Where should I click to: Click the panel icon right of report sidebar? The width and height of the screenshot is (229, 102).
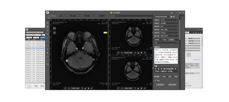(183, 18)
